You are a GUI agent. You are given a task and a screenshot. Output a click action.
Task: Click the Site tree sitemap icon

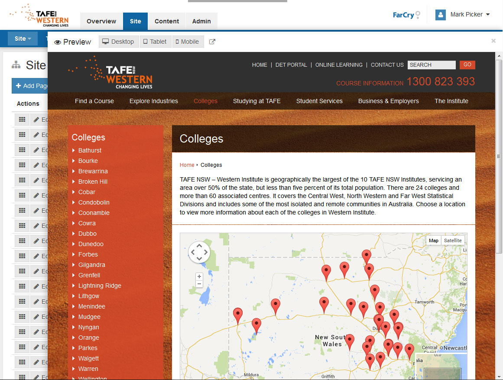(16, 65)
